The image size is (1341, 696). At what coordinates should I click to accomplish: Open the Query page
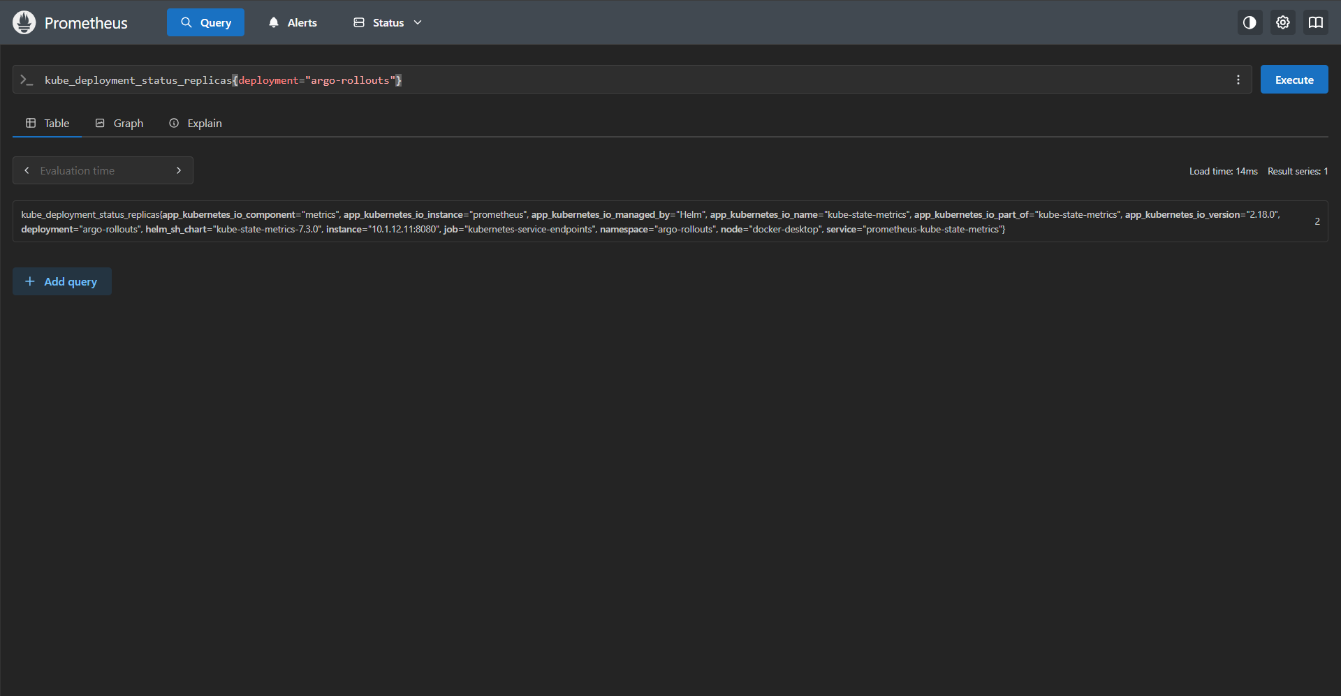[x=205, y=22]
